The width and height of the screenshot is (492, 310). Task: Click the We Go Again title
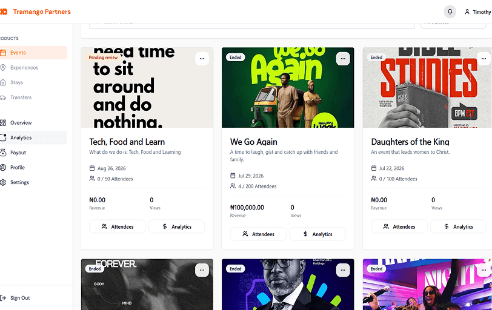(x=253, y=142)
